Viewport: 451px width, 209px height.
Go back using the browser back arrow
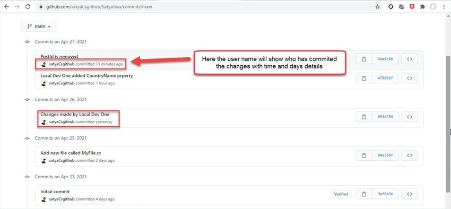coord(6,6)
